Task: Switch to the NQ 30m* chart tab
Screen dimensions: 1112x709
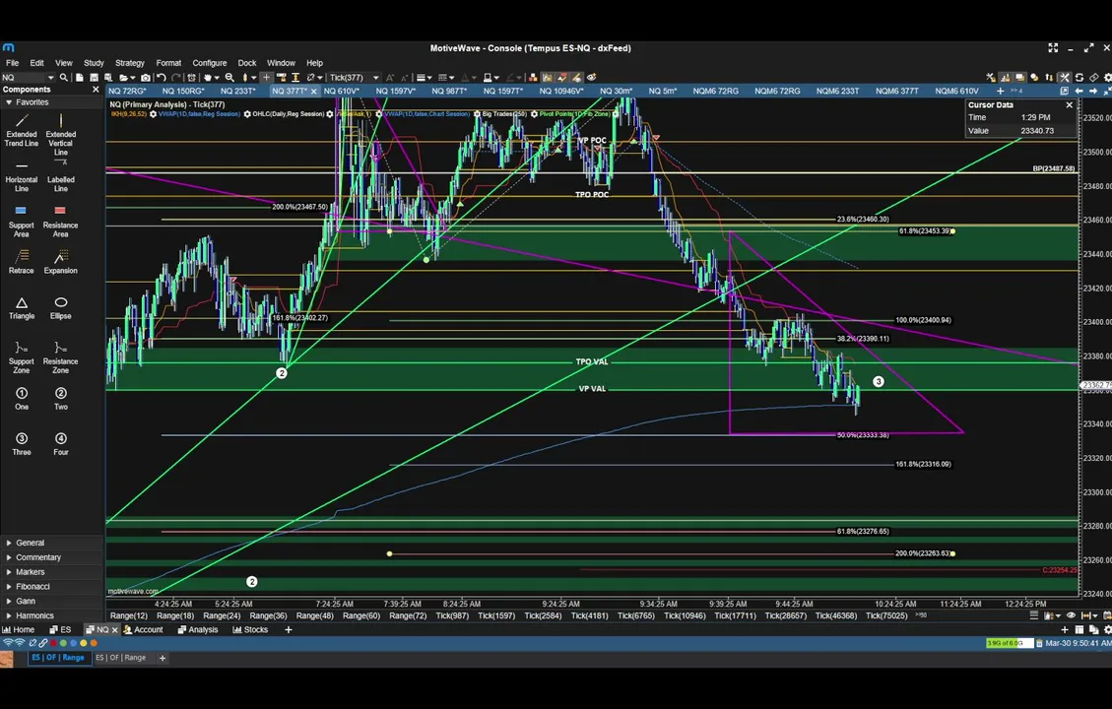Action: [x=616, y=91]
